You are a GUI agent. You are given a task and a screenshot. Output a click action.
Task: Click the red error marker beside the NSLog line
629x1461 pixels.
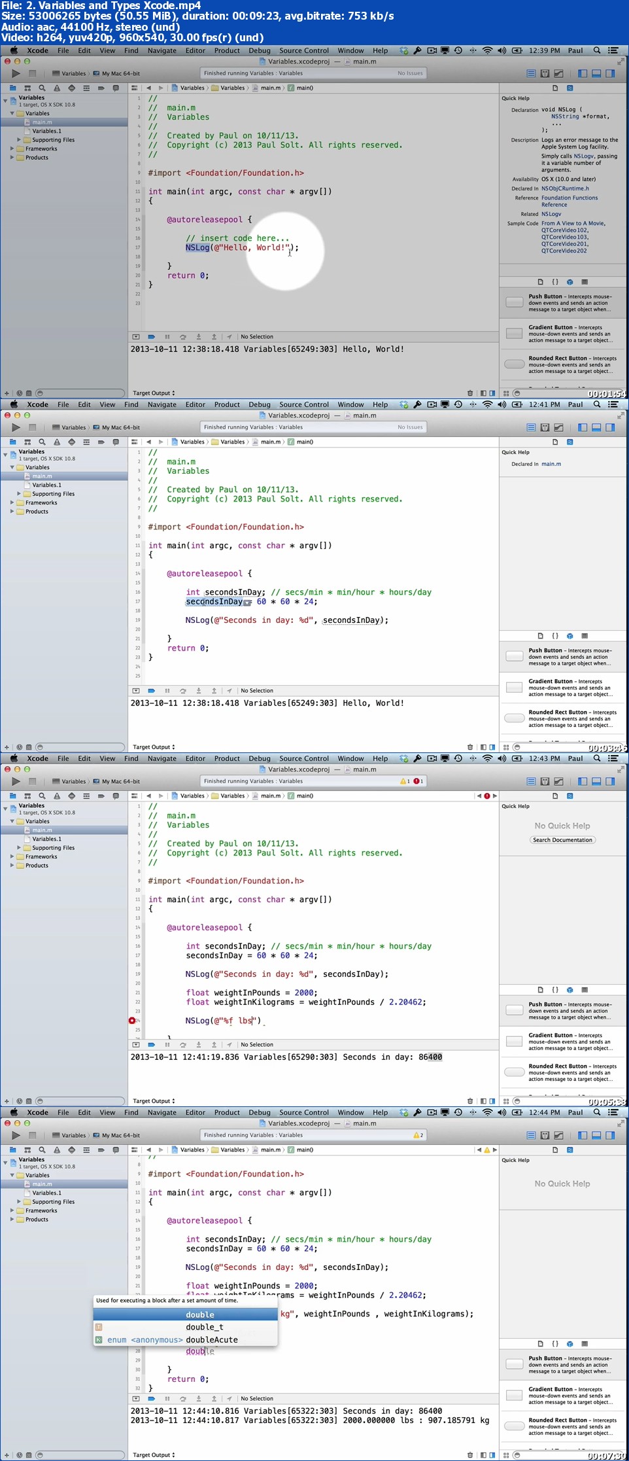pos(132,1021)
